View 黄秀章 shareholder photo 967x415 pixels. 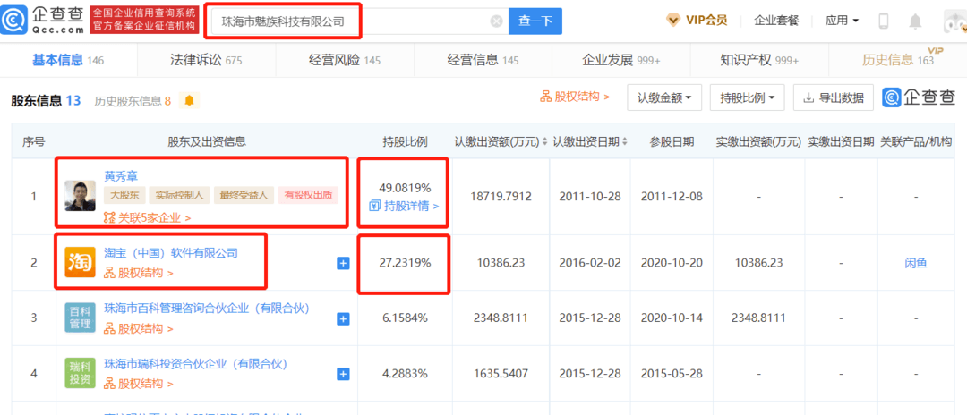click(x=81, y=196)
